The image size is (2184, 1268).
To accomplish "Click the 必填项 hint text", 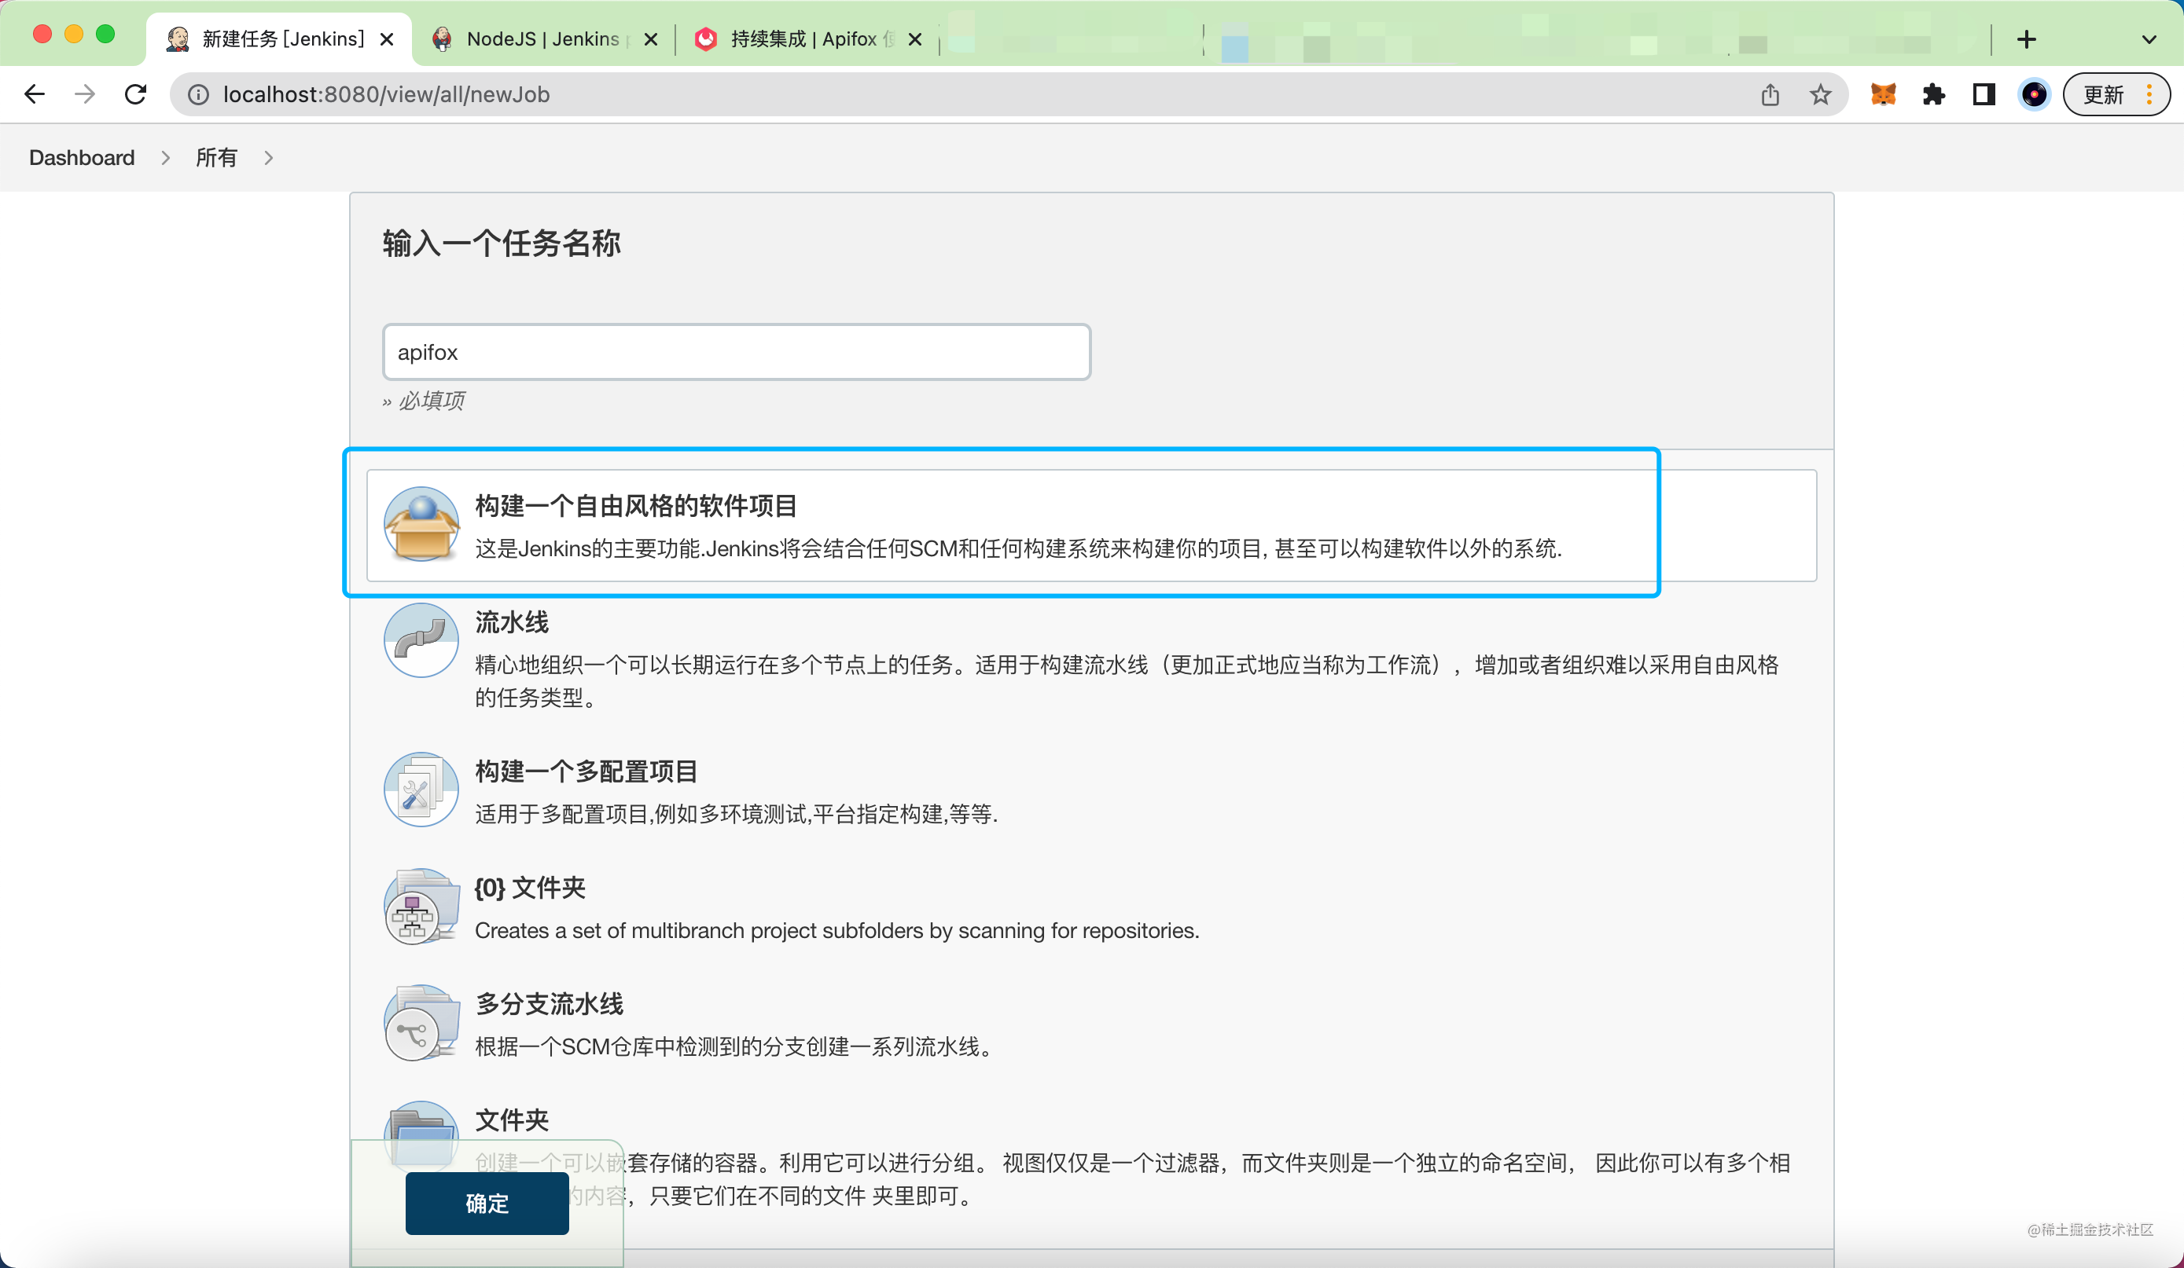I will (x=431, y=400).
